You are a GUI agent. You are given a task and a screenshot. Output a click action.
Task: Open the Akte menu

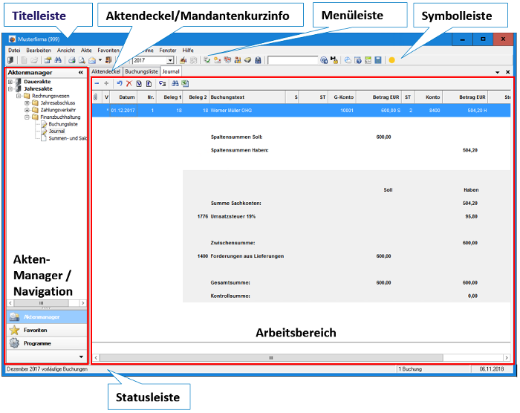coord(86,50)
